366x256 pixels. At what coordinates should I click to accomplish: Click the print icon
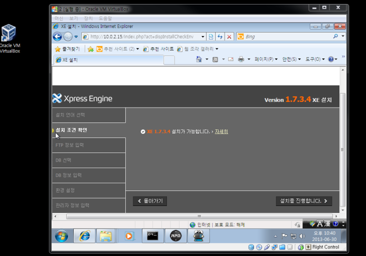(x=241, y=59)
